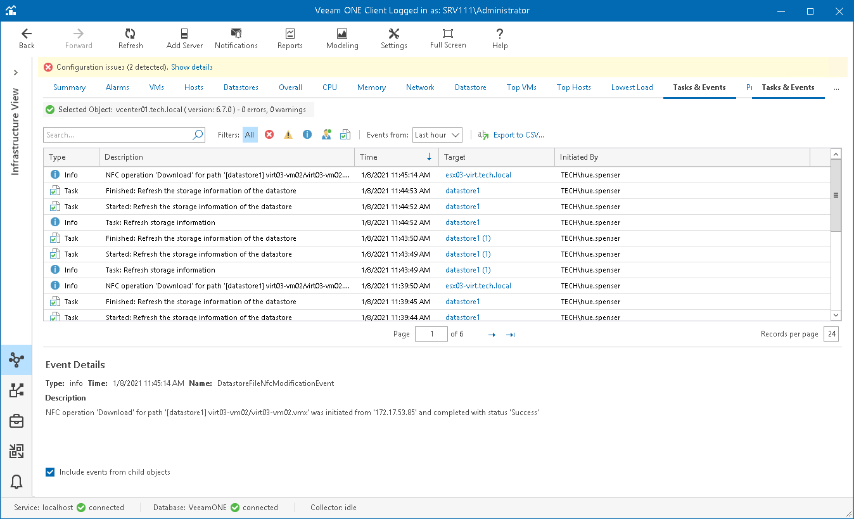Open the overflow tabs ellipsis menu
Image resolution: width=854 pixels, height=519 pixels.
836,88
